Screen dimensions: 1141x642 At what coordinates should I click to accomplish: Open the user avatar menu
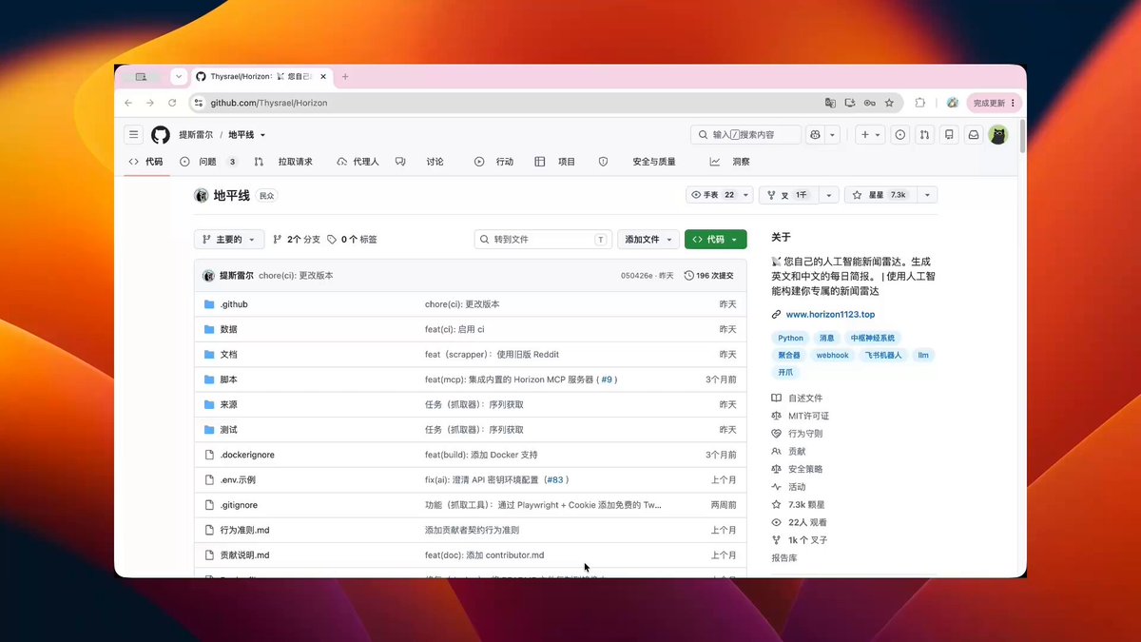tap(997, 135)
